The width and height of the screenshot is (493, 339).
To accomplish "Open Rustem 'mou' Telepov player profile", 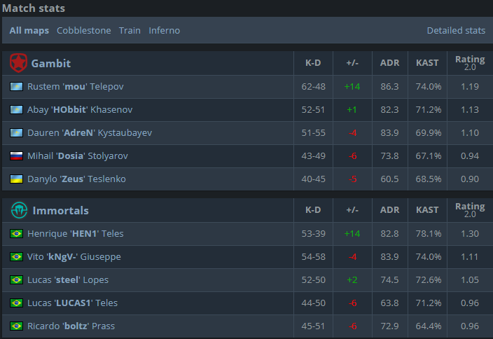I will [x=76, y=86].
